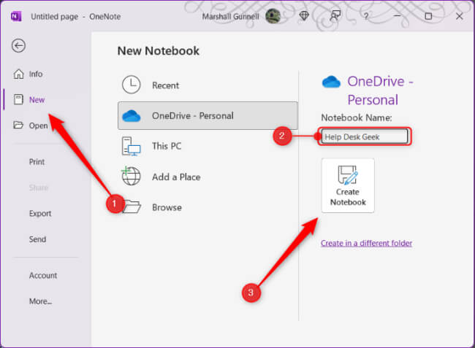This screenshot has height=348, width=475.
Task: Open Marshall Gunnell's account profile picture
Action: [273, 16]
